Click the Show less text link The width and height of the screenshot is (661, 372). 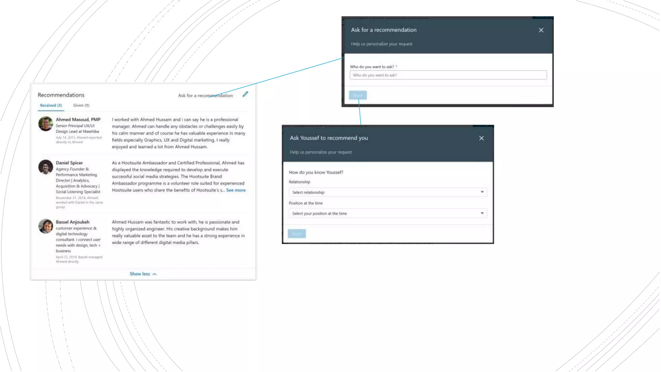(x=139, y=274)
